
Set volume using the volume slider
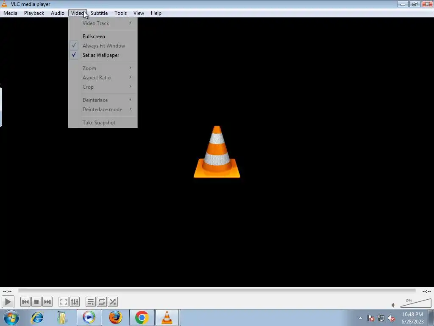(x=416, y=303)
